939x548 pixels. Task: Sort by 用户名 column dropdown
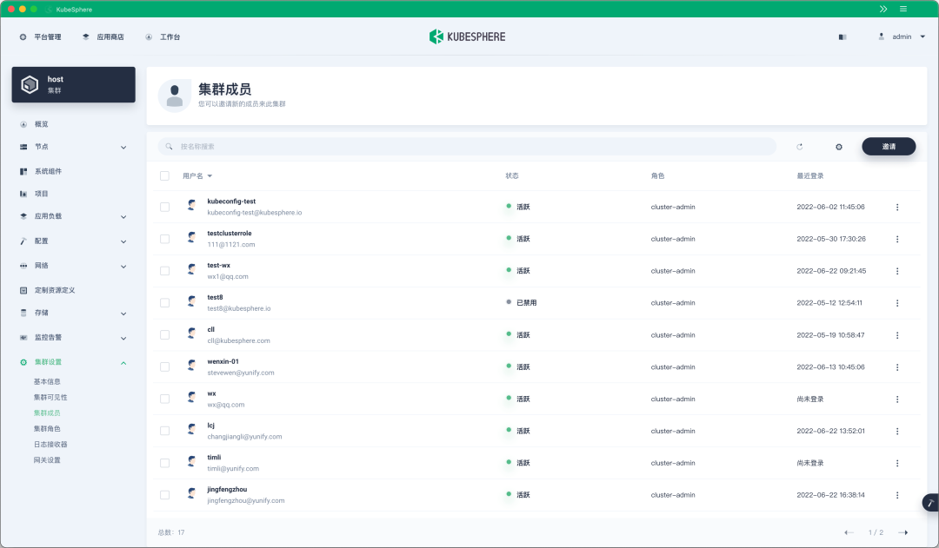pos(197,176)
